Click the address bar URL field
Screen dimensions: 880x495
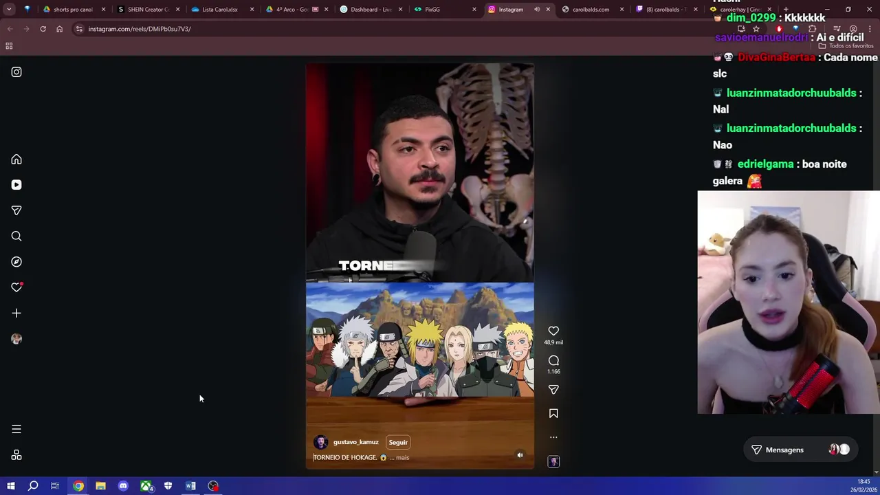point(406,29)
